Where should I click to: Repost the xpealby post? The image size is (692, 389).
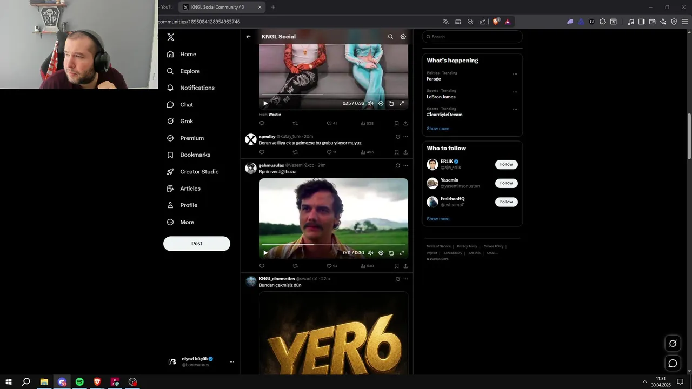point(295,152)
